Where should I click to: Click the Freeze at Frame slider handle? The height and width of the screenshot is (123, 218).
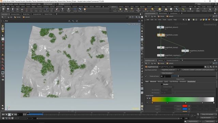tap(178, 76)
